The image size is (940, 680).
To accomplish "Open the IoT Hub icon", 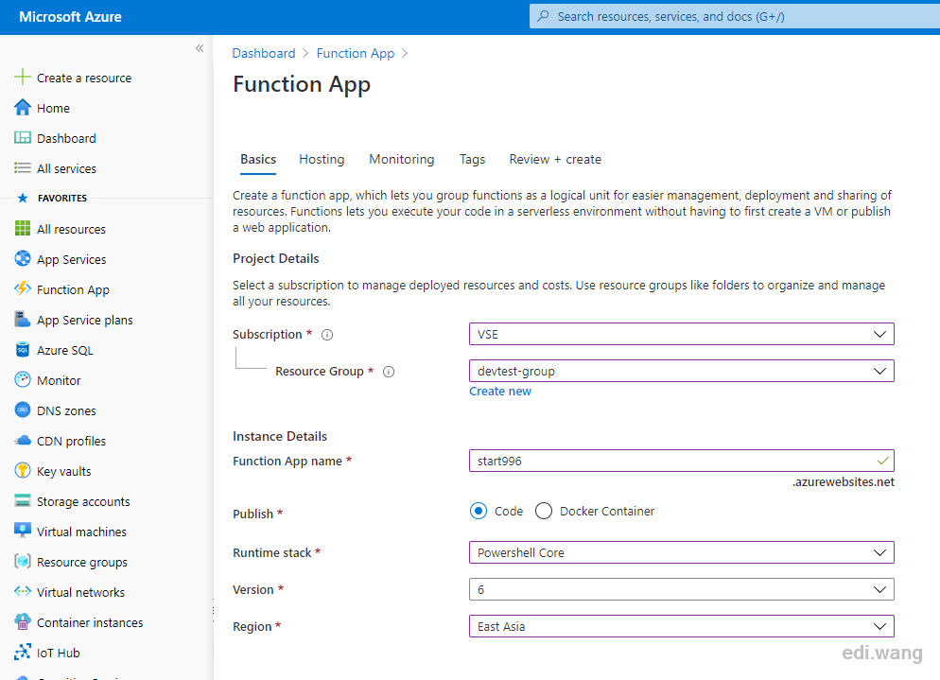I will (22, 653).
